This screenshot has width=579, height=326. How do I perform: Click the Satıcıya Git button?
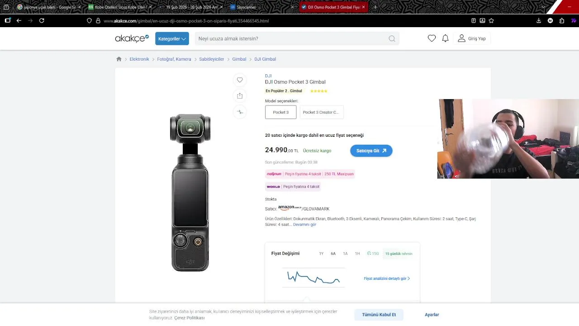pyautogui.click(x=371, y=151)
